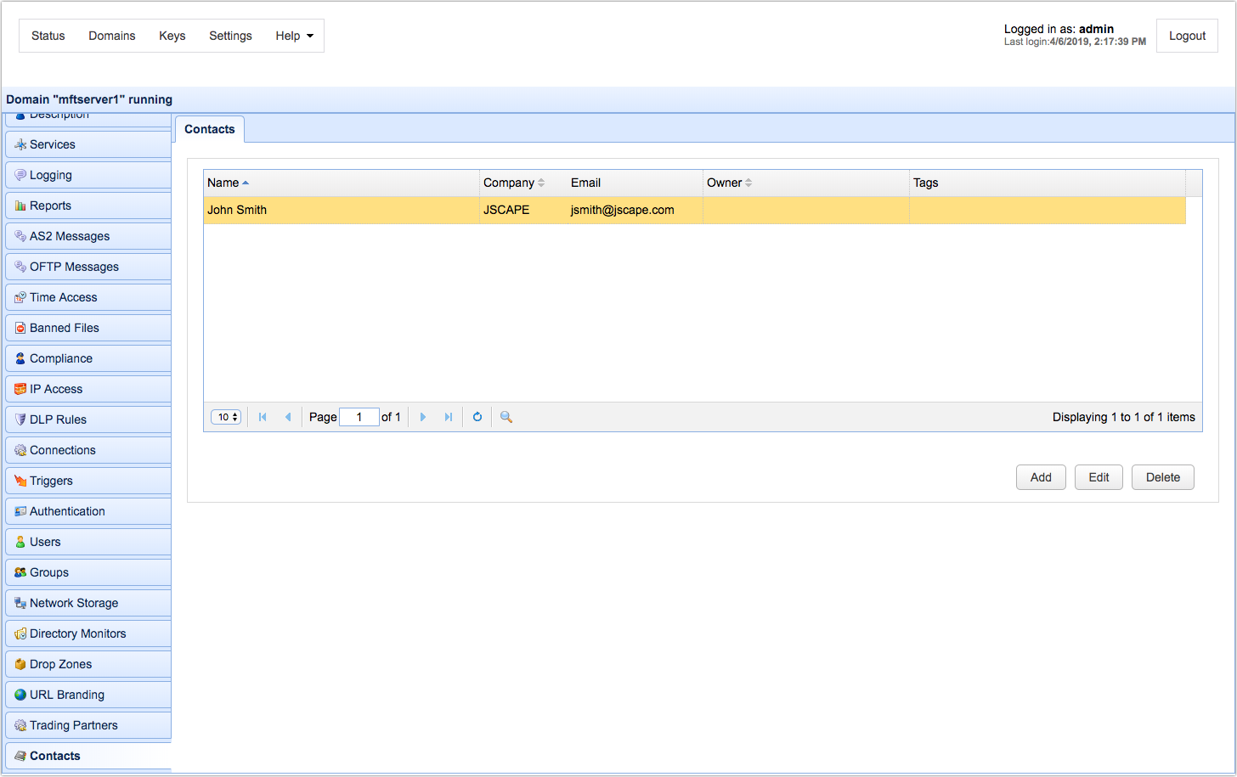Click the page number input field

coord(359,417)
